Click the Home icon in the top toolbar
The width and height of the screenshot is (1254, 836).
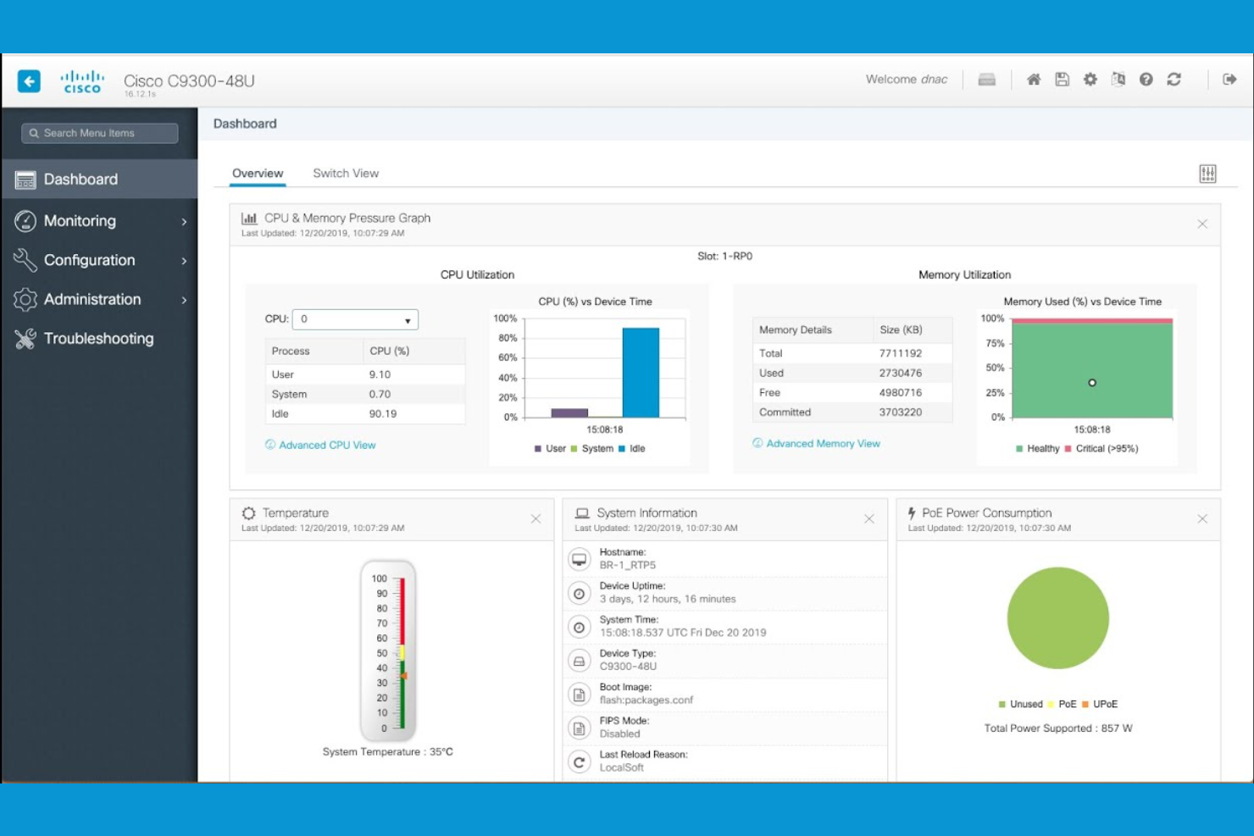click(x=1033, y=79)
